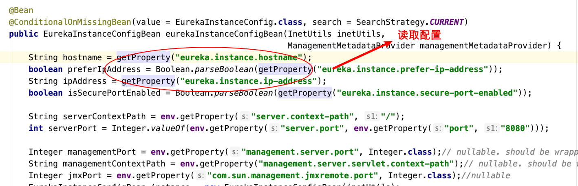Click the InetUtils parameter type
Image resolution: width=578 pixels, height=186 pixels.
point(309,34)
